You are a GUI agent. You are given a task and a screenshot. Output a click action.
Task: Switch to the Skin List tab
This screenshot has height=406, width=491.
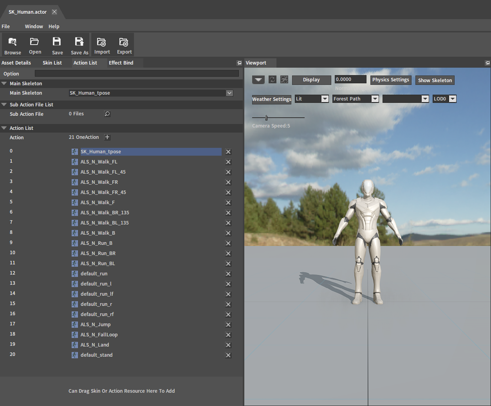52,63
